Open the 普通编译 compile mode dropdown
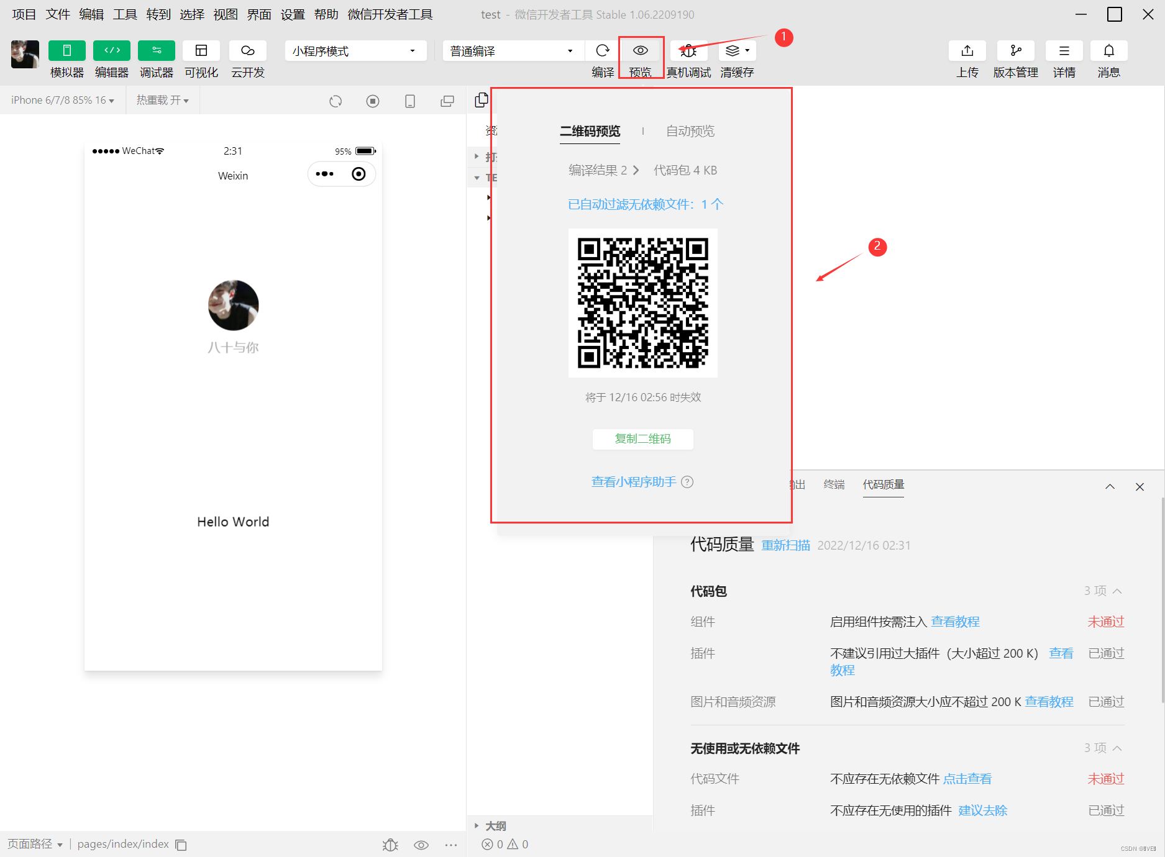1165x857 pixels. tap(513, 51)
